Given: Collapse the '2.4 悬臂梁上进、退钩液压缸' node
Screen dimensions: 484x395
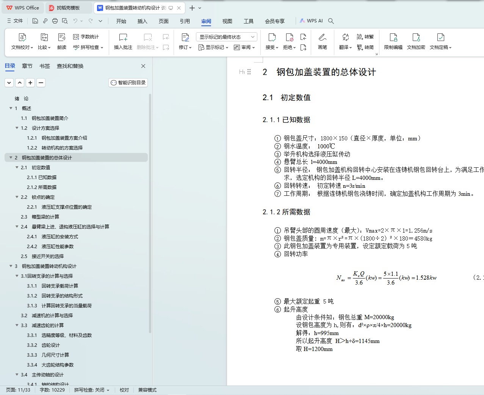Looking at the screenshot, I should [x=17, y=227].
